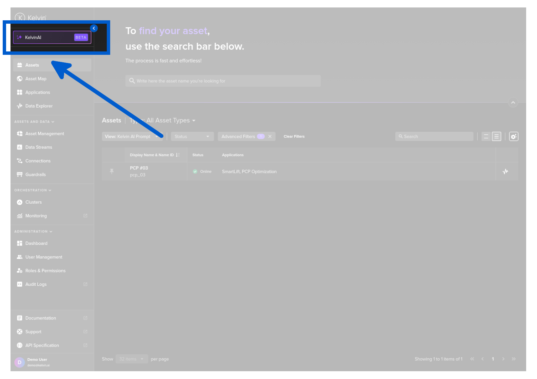
Task: Click the asset name search bar
Action: click(223, 81)
